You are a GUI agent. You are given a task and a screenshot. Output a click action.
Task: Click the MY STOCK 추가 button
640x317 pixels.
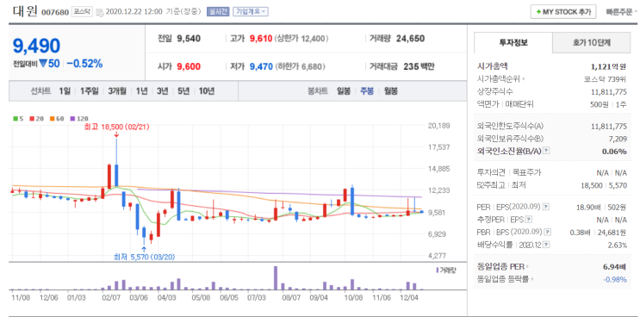click(563, 12)
